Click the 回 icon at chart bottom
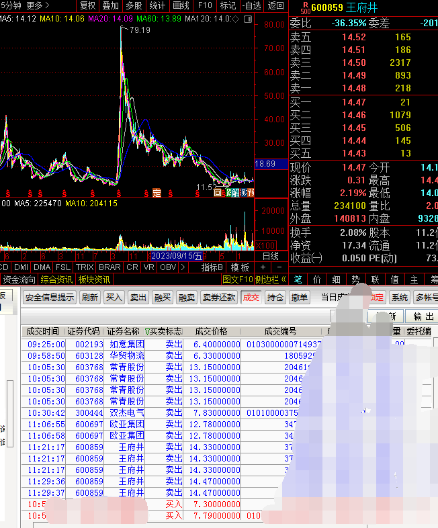 [x=218, y=193]
